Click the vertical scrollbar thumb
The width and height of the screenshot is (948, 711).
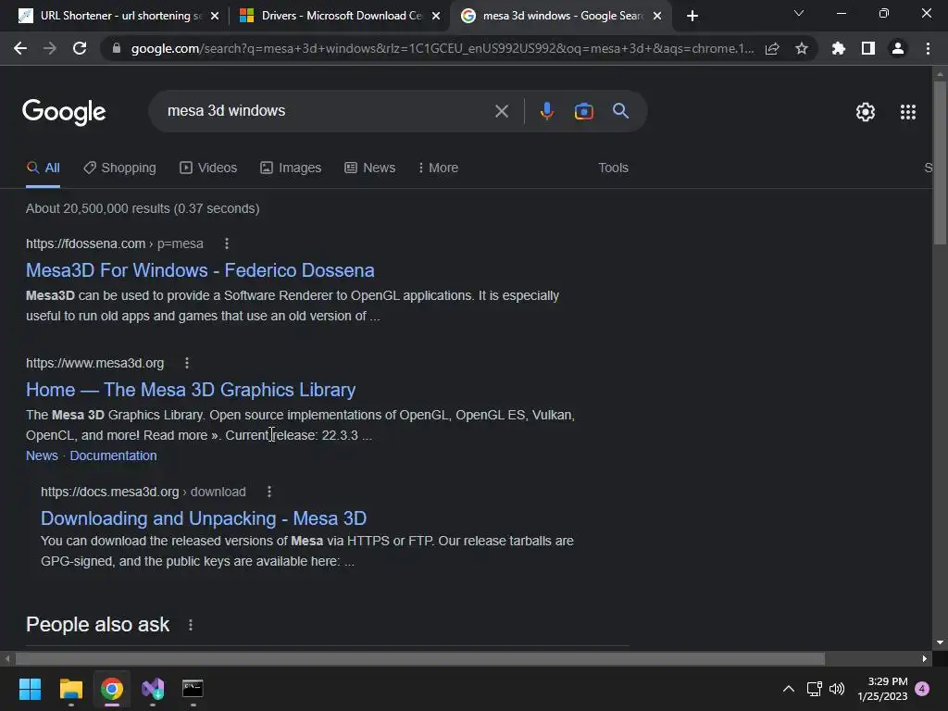(940, 163)
